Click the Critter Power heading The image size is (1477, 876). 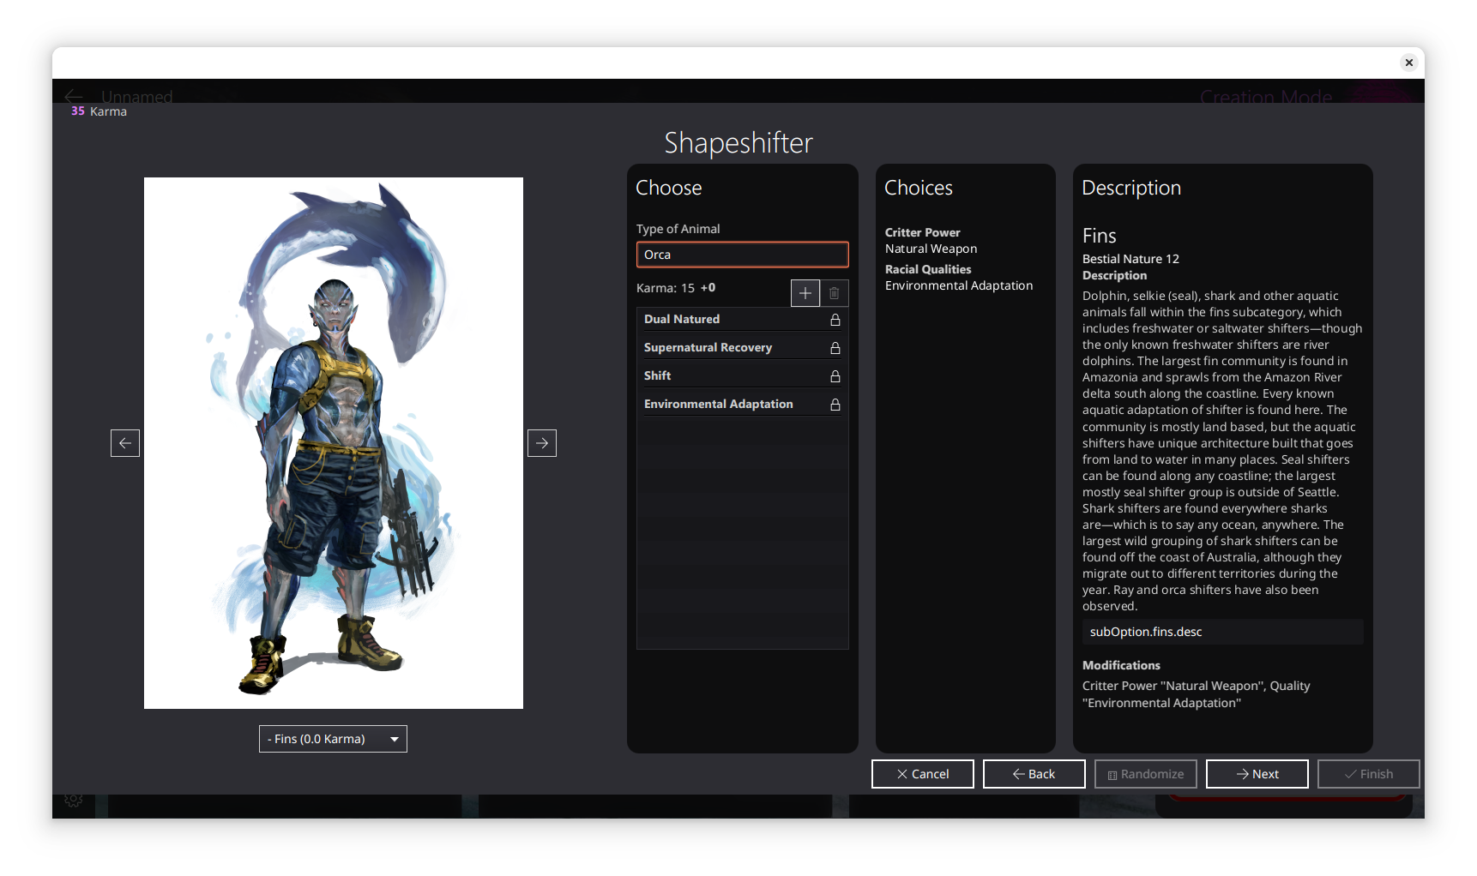click(x=923, y=232)
